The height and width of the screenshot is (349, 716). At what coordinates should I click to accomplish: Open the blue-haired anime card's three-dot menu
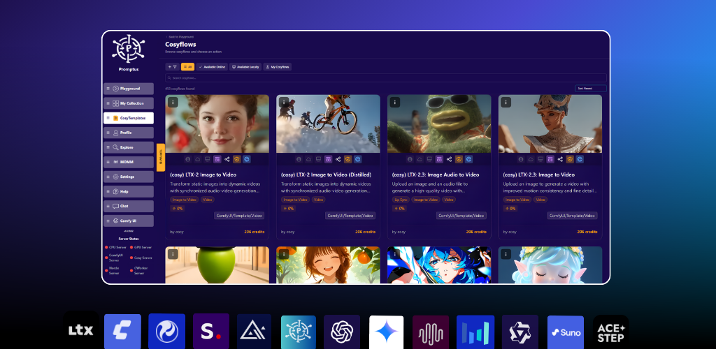pos(394,254)
